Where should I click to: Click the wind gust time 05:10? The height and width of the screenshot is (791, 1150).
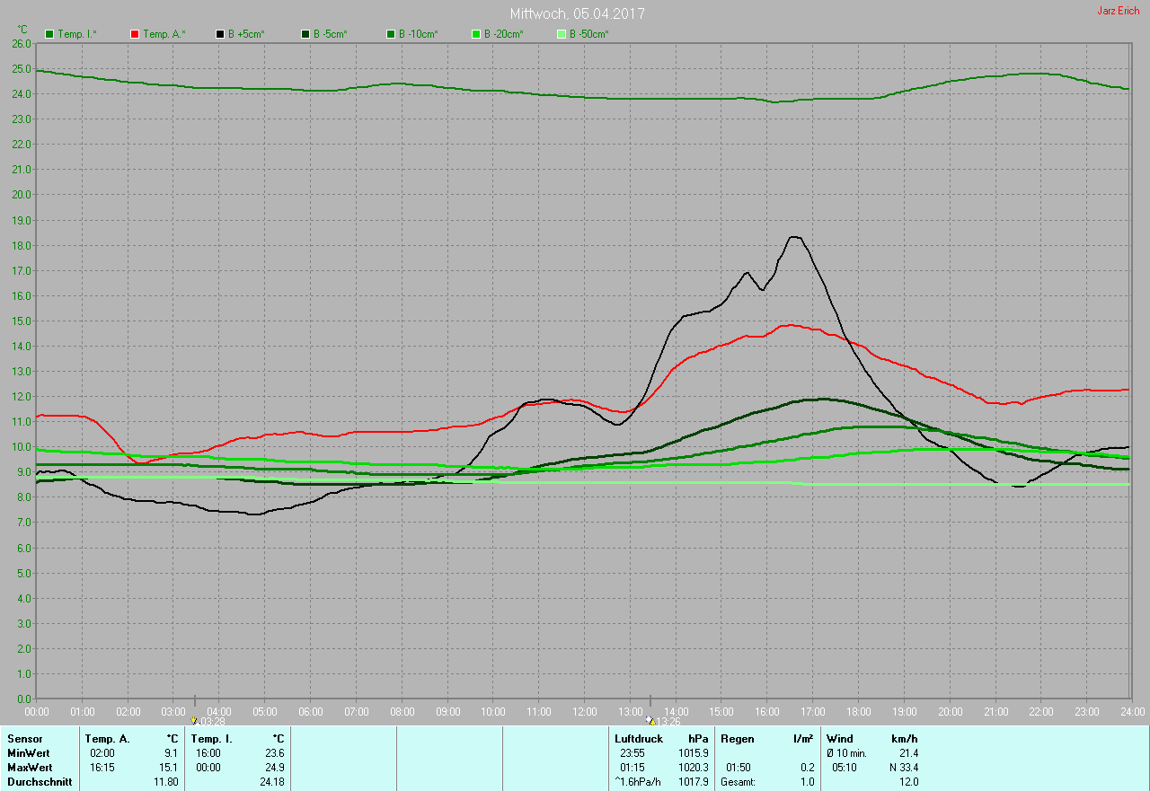[845, 768]
